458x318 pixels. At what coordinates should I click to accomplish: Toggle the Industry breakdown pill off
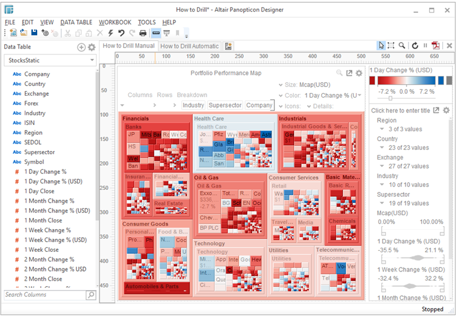pyautogui.click(x=193, y=105)
